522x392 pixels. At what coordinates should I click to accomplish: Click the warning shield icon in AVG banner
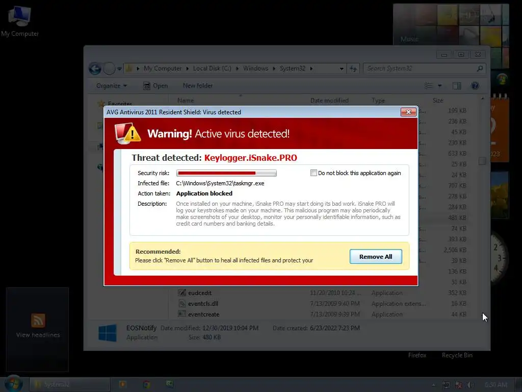coord(127,133)
